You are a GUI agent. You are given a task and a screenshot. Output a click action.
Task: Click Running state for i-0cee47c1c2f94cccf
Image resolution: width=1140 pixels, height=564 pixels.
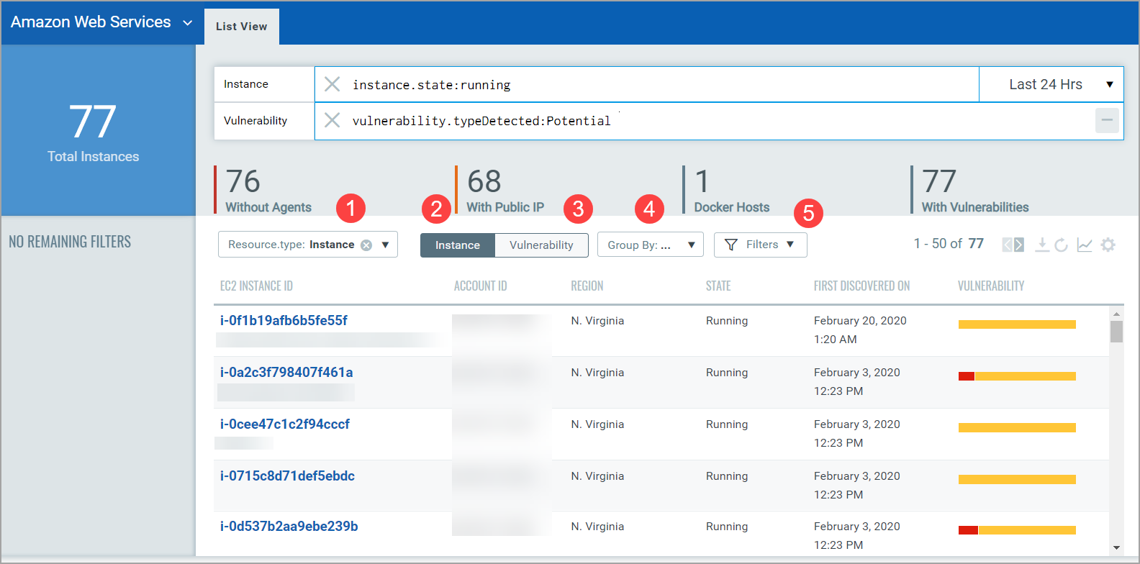[727, 424]
